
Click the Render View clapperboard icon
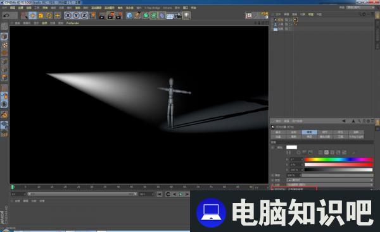click(x=102, y=16)
